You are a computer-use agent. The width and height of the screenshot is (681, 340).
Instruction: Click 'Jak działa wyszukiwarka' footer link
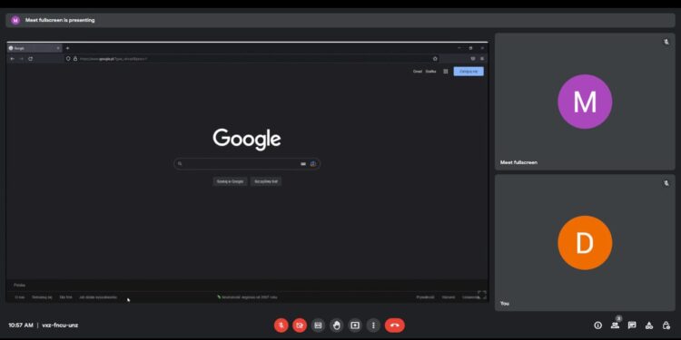coord(98,297)
